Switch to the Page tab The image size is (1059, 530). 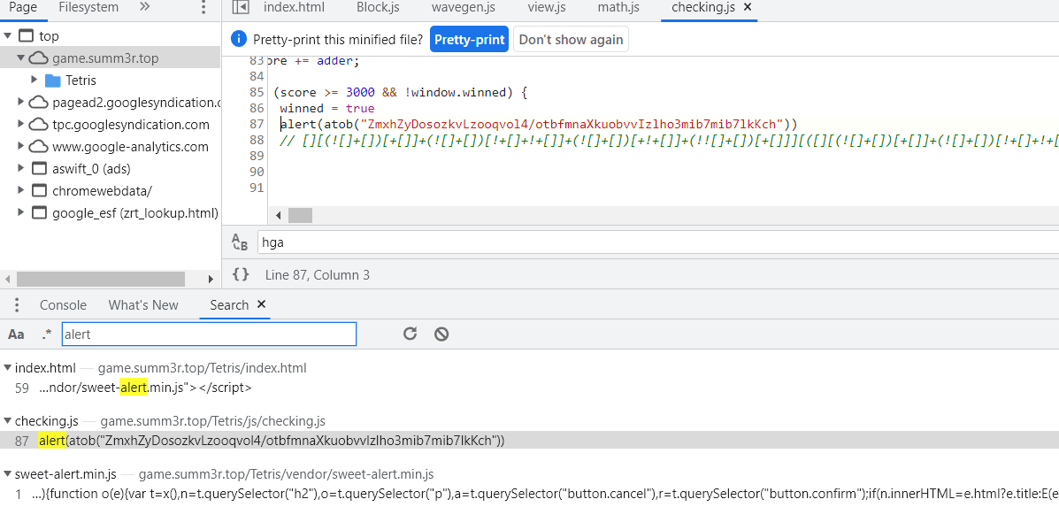pos(23,7)
